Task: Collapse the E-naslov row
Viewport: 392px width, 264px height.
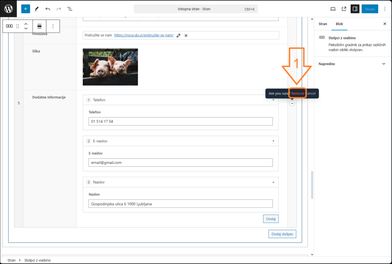Action: click(x=273, y=141)
